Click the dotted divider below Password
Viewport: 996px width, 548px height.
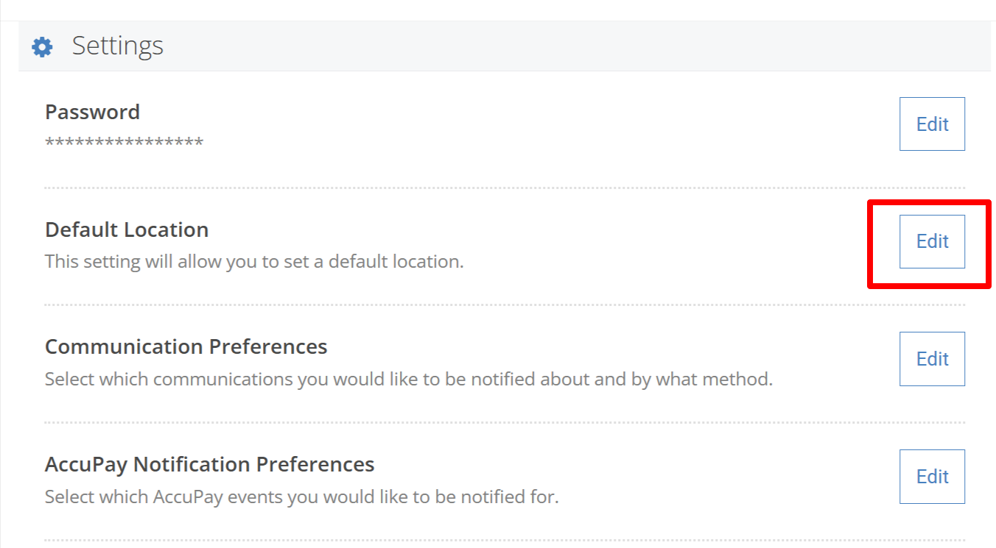pos(505,188)
